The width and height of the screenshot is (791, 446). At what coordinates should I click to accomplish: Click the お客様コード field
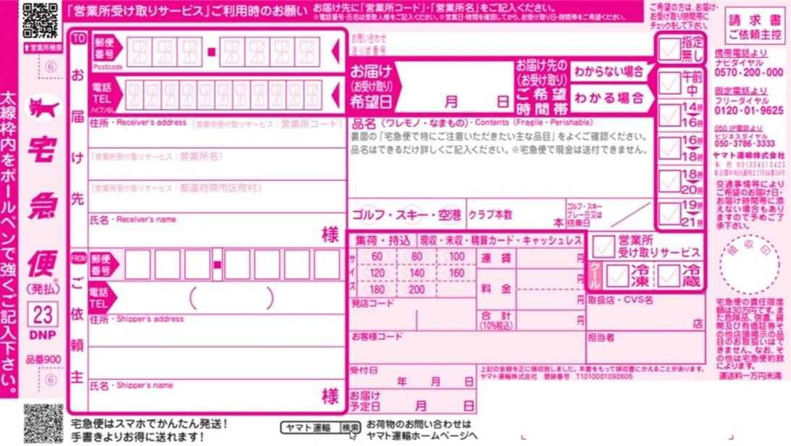pos(466,348)
